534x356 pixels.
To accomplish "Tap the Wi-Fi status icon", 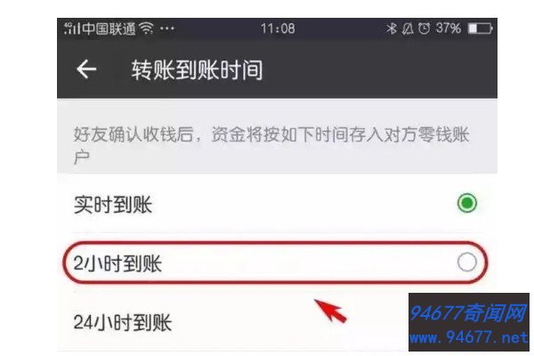I will tap(147, 28).
